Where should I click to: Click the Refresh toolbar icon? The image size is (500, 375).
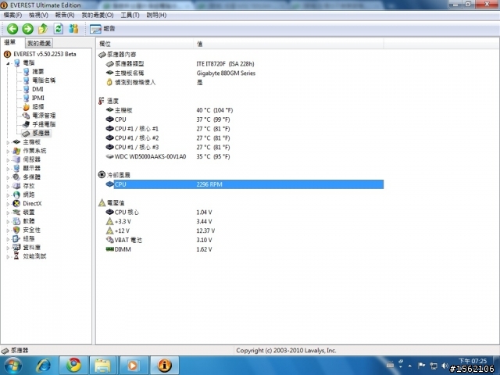pos(59,29)
